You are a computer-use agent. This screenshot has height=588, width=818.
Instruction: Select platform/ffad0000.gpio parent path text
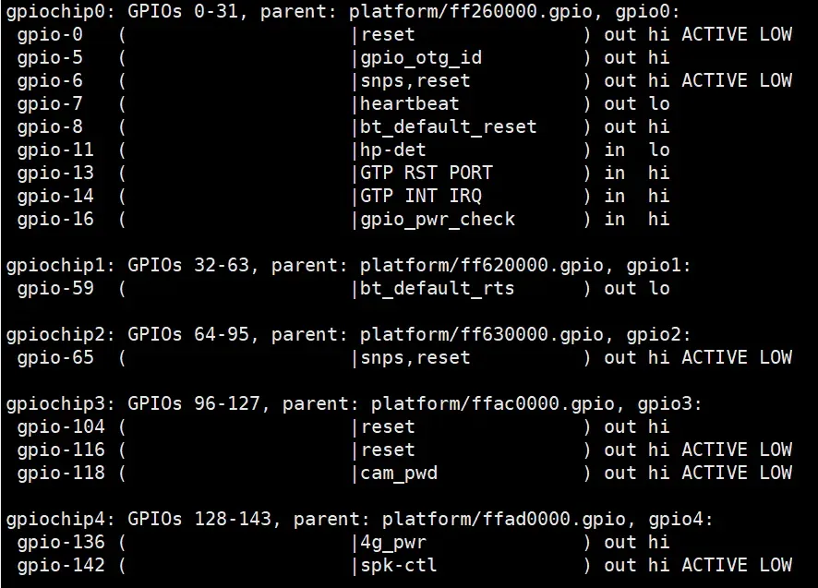(x=503, y=519)
